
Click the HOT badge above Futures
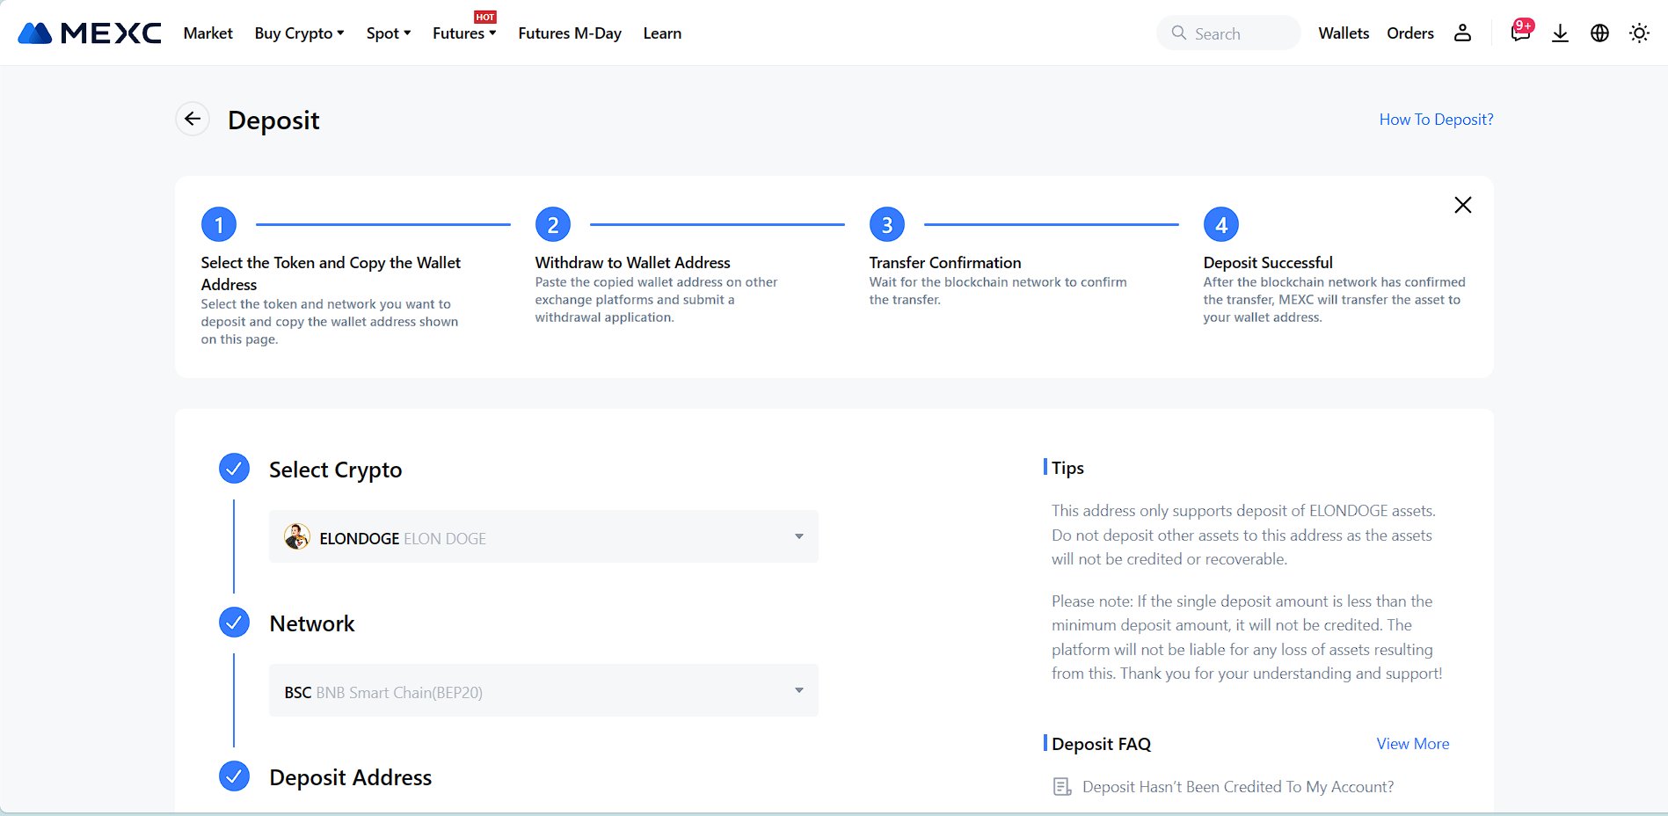(485, 17)
